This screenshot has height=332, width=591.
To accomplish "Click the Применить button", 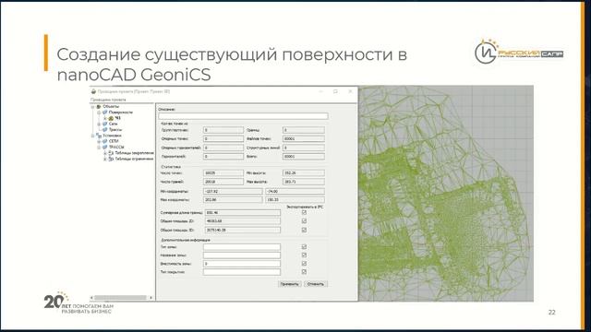I will 289,284.
